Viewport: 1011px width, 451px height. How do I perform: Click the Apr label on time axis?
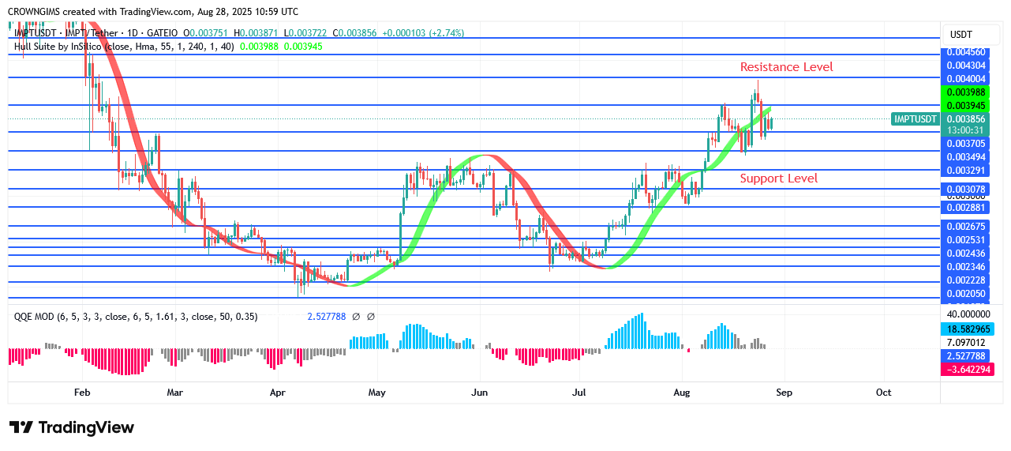tap(277, 392)
